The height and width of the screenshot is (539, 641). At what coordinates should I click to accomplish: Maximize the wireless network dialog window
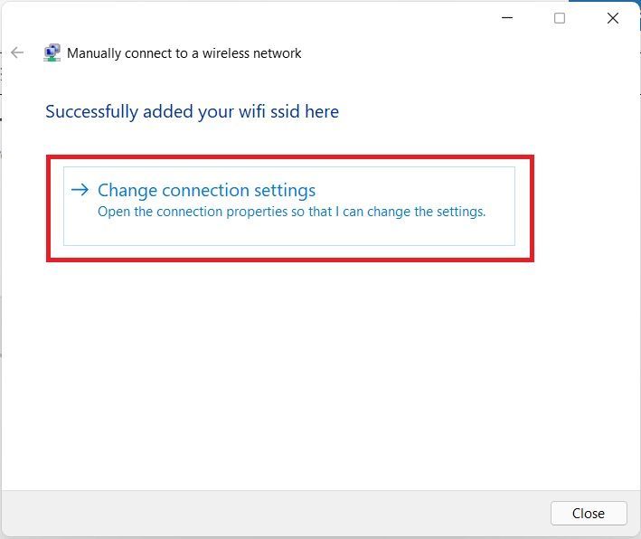(560, 18)
